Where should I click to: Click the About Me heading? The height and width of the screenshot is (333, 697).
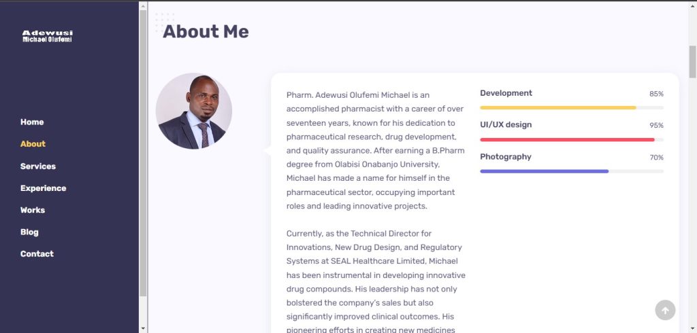(206, 31)
